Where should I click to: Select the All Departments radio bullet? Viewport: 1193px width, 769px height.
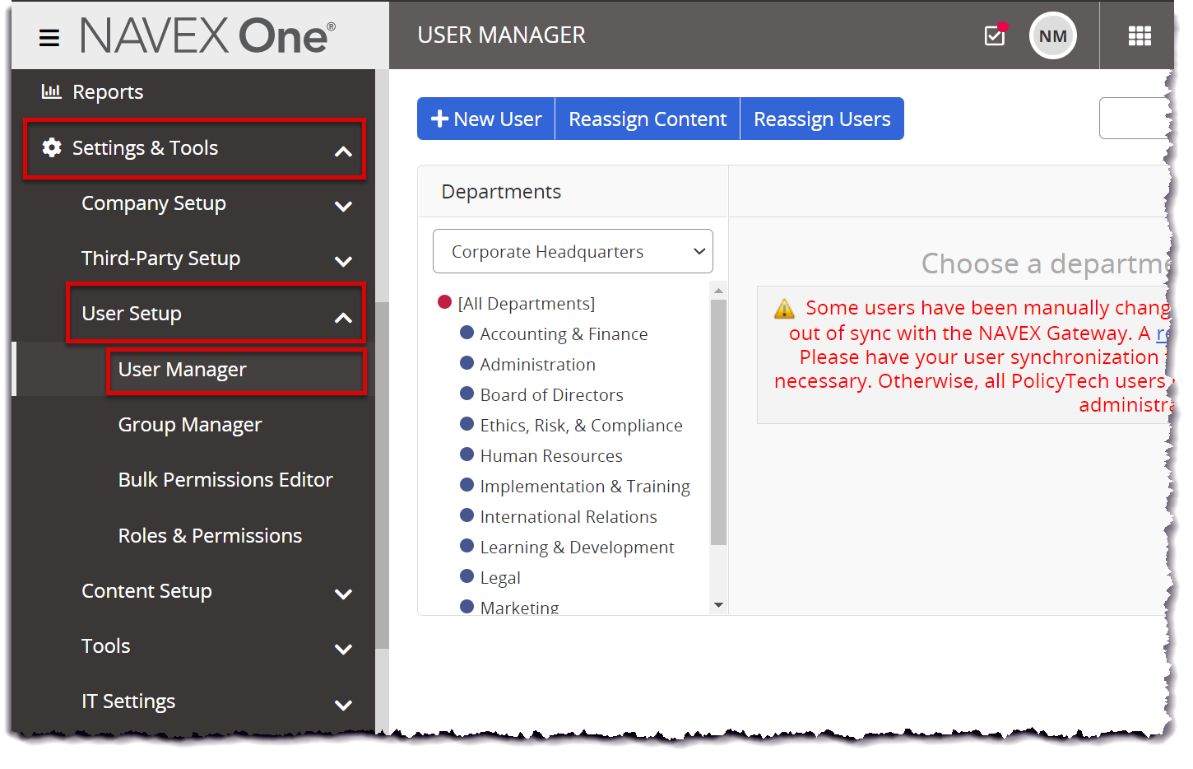(445, 302)
